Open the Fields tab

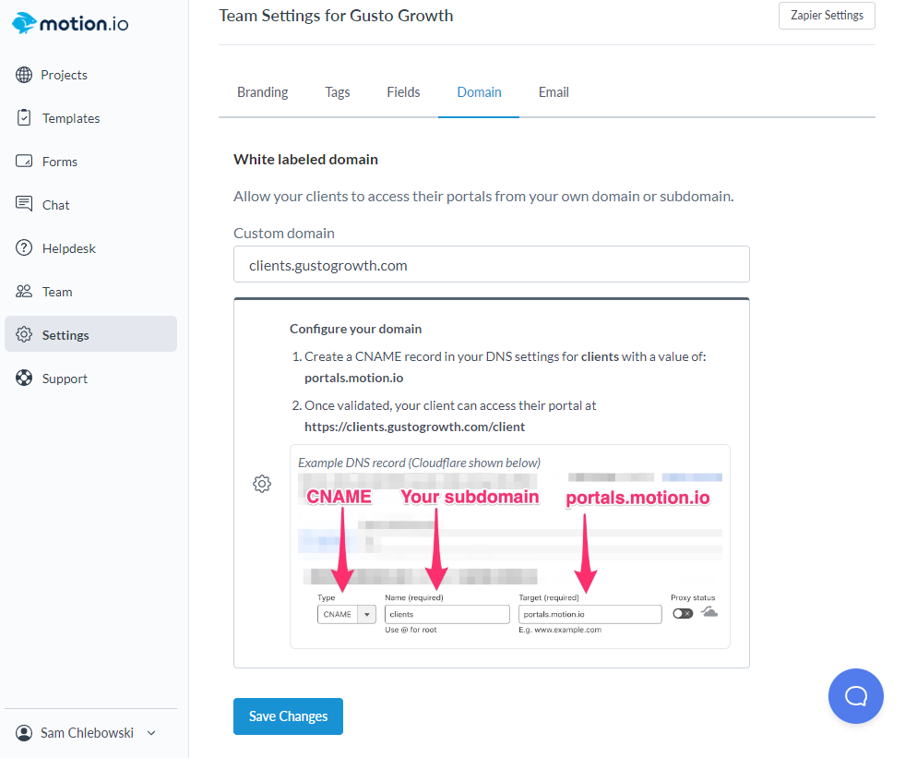[x=403, y=92]
